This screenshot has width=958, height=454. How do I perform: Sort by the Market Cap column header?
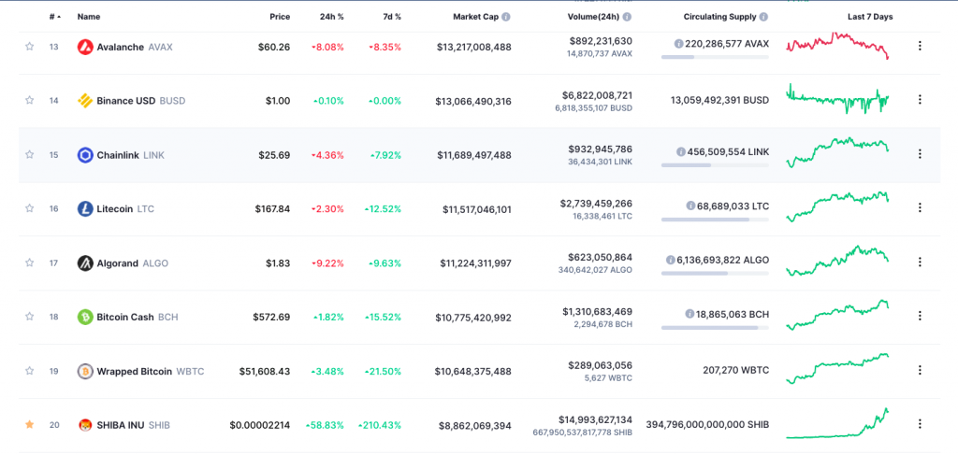coord(476,17)
